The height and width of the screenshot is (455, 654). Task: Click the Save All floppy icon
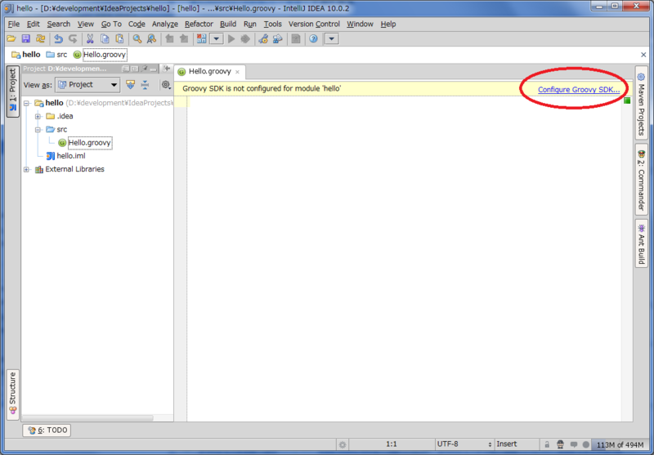pyautogui.click(x=26, y=38)
